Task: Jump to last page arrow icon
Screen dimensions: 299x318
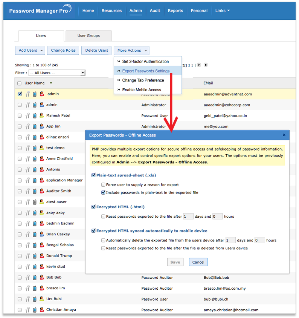Action: point(206,65)
